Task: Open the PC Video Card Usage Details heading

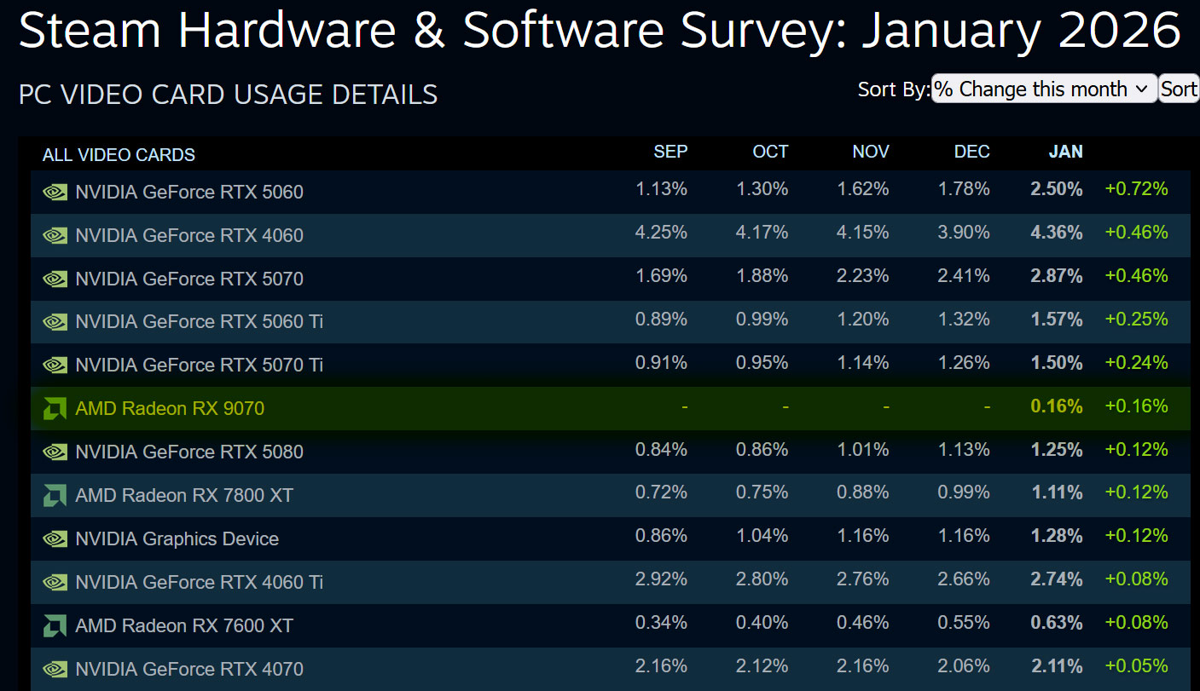Action: coord(227,95)
